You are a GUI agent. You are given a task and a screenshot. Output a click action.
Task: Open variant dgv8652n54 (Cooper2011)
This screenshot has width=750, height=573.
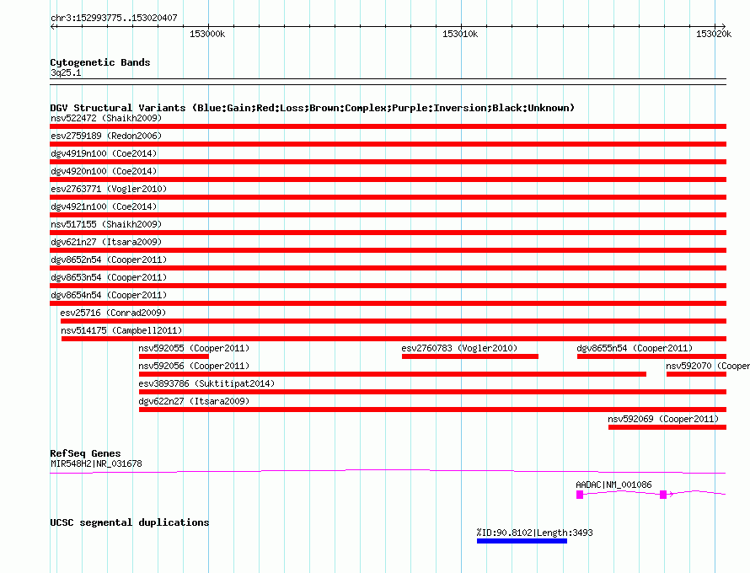point(109,260)
